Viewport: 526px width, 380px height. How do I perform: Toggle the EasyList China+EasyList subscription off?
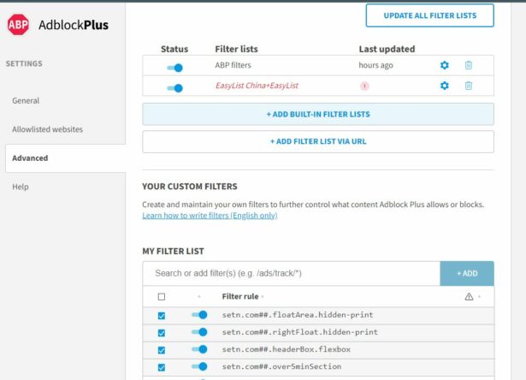(x=174, y=86)
